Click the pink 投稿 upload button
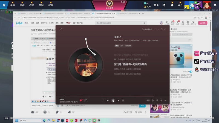 pyautogui.click(x=203, y=23)
